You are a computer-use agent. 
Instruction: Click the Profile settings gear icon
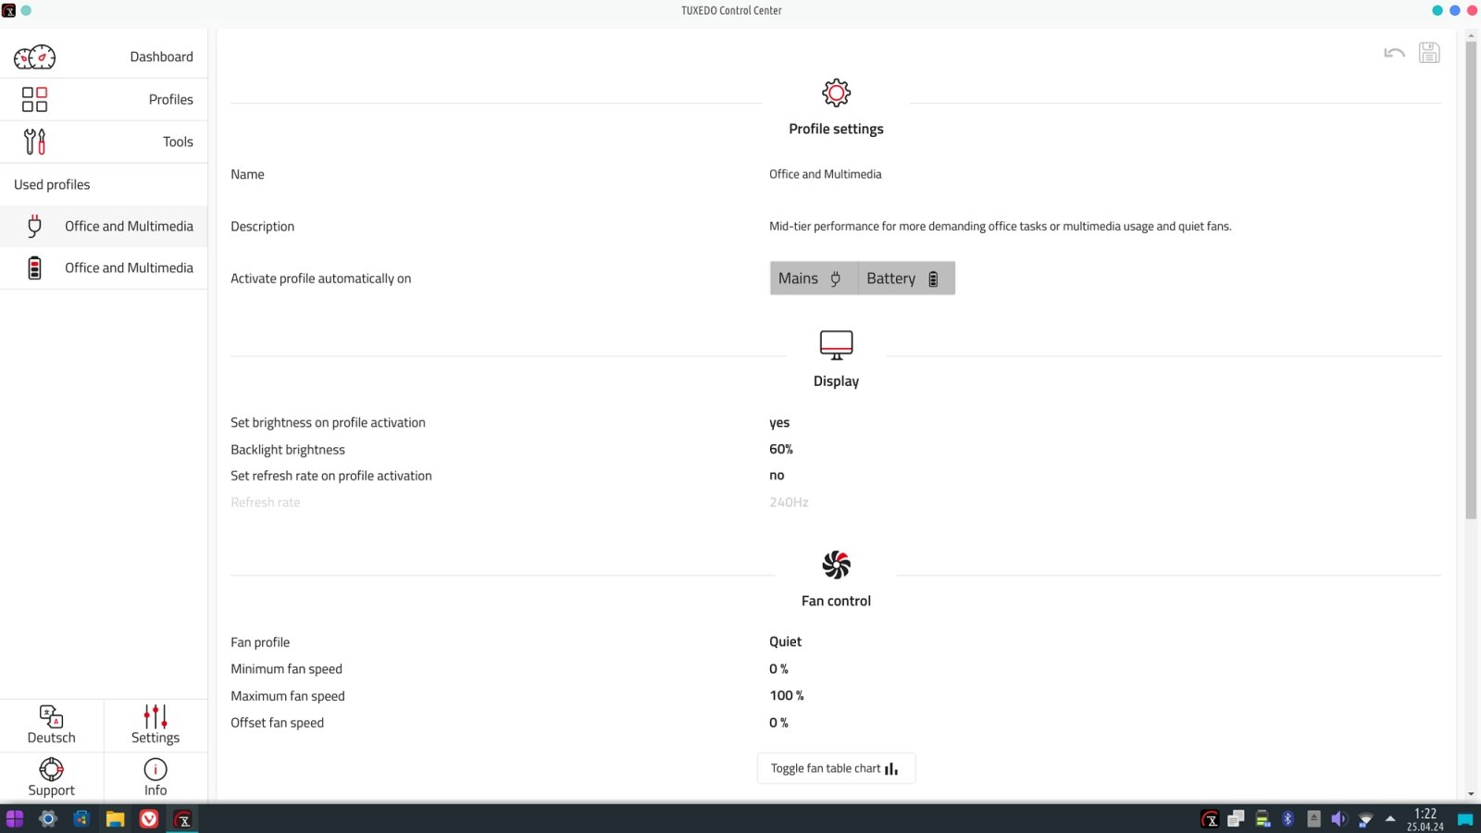pyautogui.click(x=836, y=93)
